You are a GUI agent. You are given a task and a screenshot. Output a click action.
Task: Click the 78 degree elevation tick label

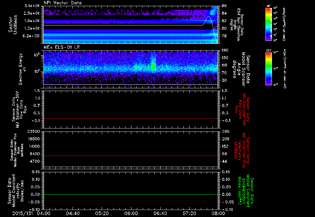224,36
